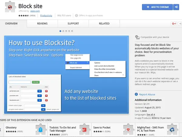Click the Compatible with your device icon
Viewport: 182px width, 137px height.
pyautogui.click(x=137, y=37)
